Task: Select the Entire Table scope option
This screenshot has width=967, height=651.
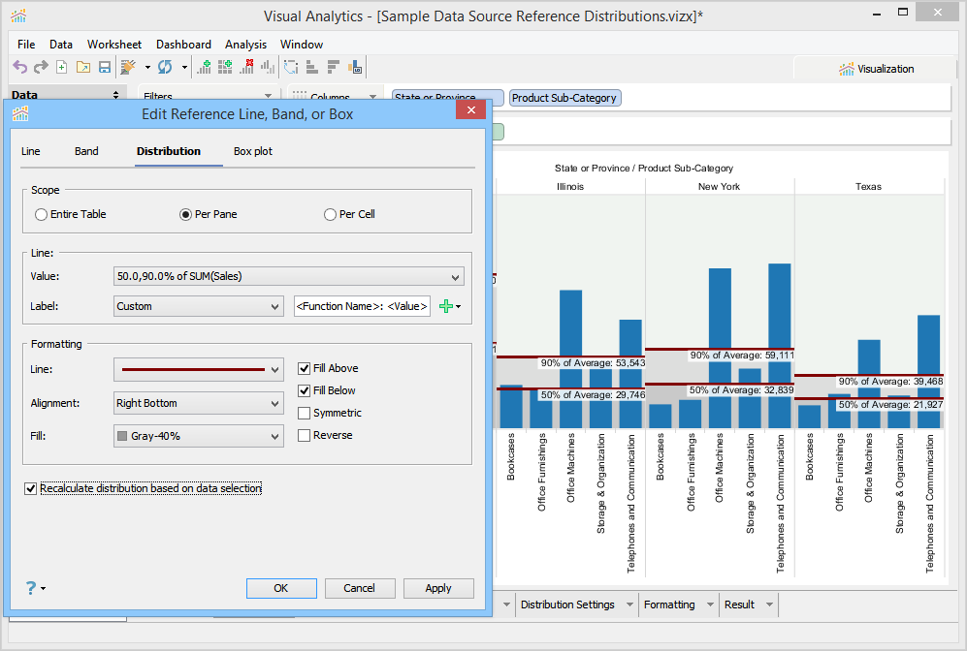Action: click(x=41, y=214)
